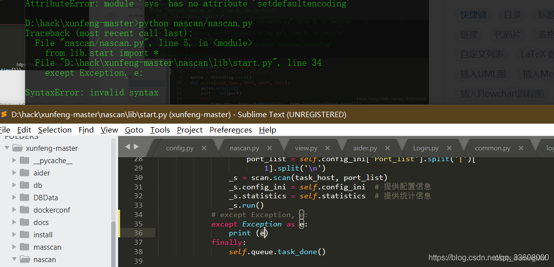The image size is (554, 267).
Task: Switch to the view.py tab
Action: click(x=306, y=148)
